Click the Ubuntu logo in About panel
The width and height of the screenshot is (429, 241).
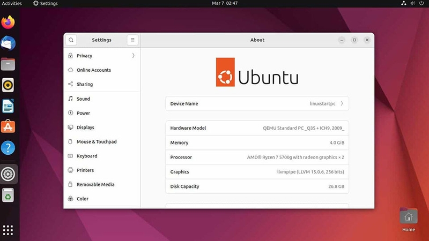pyautogui.click(x=257, y=72)
